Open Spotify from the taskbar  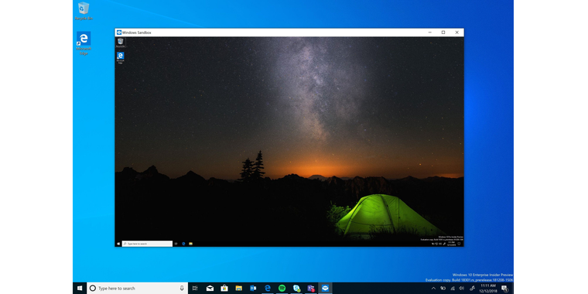click(x=282, y=288)
